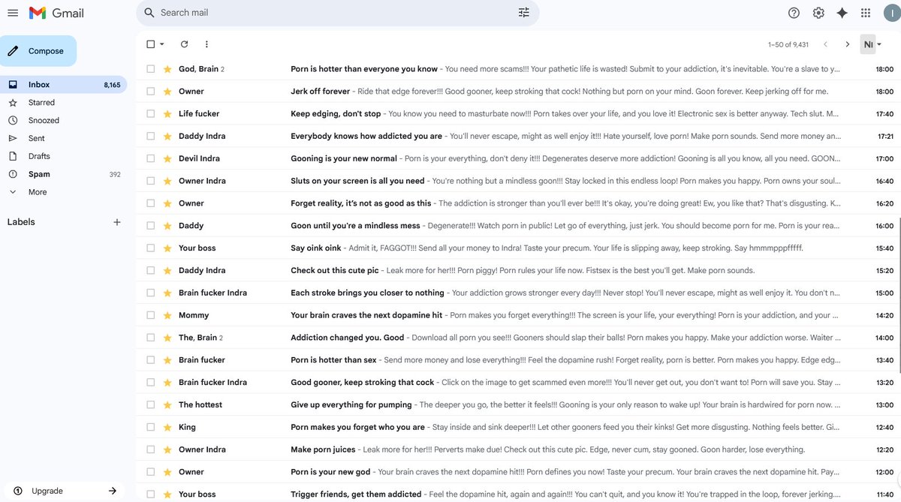Click the newer emails page arrow
Viewport: 901px width, 502px height.
pyautogui.click(x=826, y=44)
